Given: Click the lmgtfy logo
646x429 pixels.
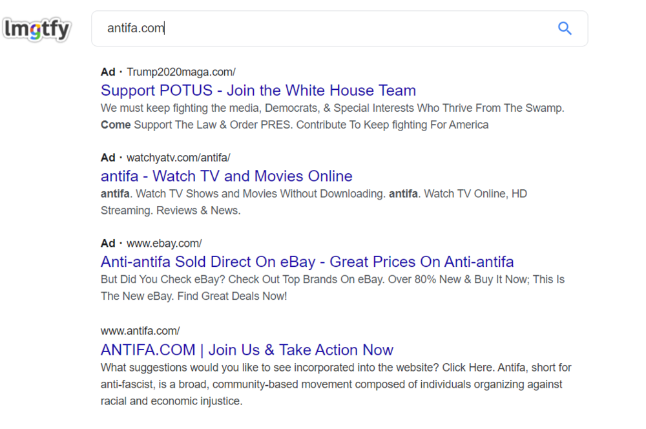Looking at the screenshot, I should 37,29.
